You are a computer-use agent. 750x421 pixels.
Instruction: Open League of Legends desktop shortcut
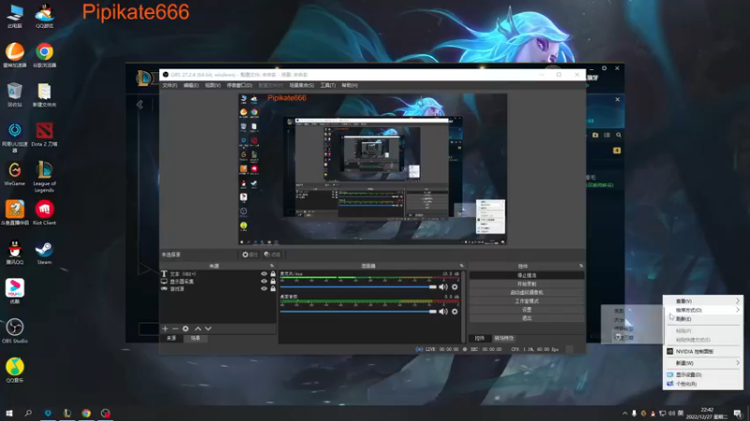pos(44,177)
